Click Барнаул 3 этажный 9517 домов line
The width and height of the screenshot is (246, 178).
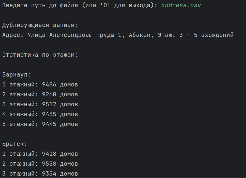(x=40, y=104)
